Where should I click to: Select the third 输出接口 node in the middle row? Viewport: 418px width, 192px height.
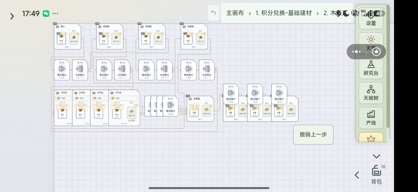pyautogui.click(x=146, y=70)
